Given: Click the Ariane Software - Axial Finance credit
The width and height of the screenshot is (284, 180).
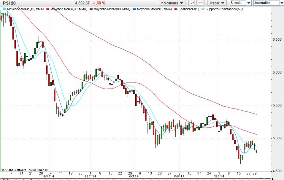Looking at the screenshot, I should [x=25, y=170].
